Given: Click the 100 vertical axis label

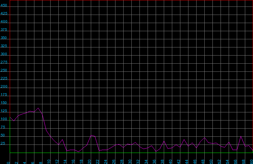Looking at the screenshot, I should coord(4,119).
